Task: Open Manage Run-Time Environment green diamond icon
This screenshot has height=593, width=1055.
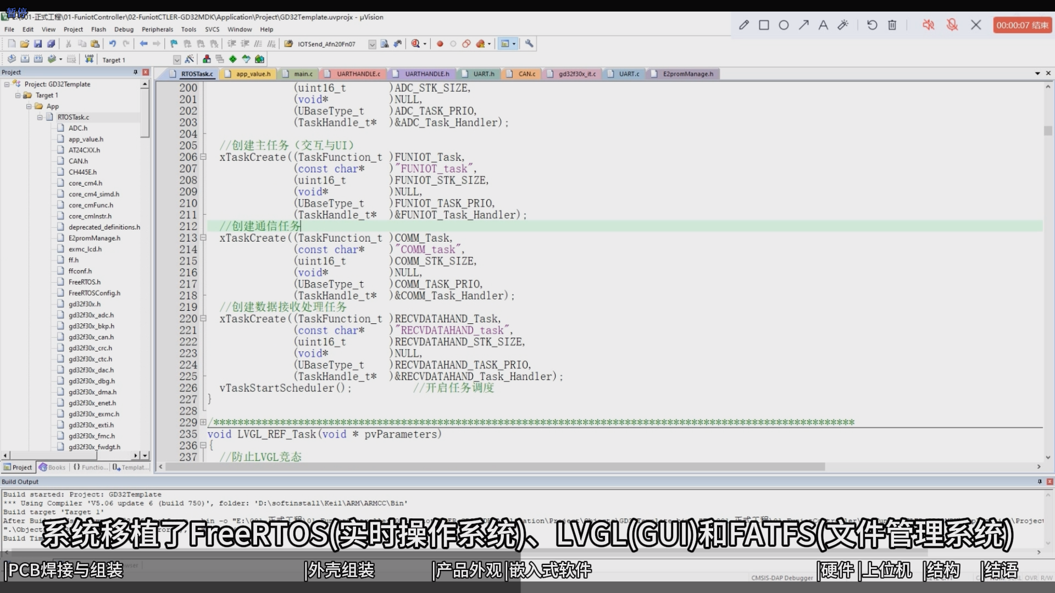Action: [x=233, y=59]
